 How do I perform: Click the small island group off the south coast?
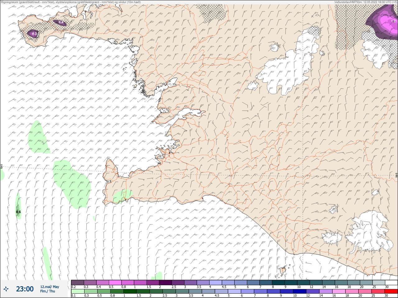[x=283, y=270]
